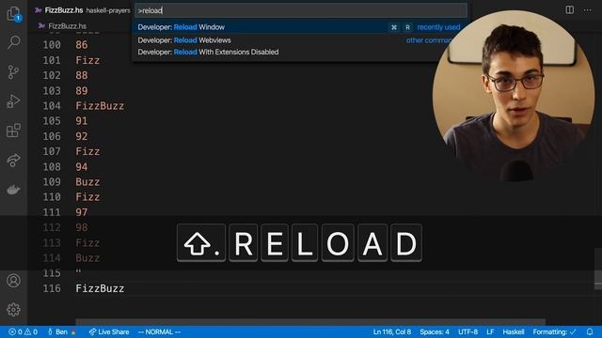The image size is (602, 338).
Task: Click FizzBuzz text on line 116
Action: 100,288
